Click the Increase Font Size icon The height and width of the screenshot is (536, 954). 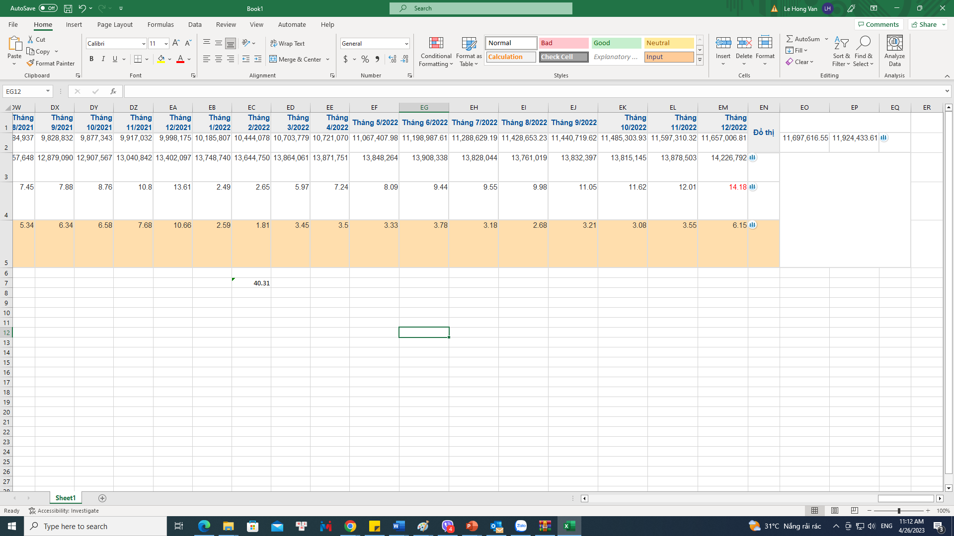pos(176,43)
